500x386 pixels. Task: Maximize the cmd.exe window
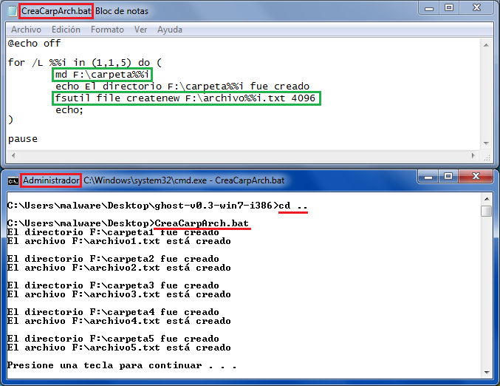pos(448,177)
